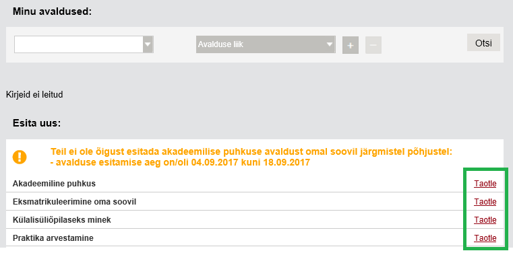The width and height of the screenshot is (513, 253).
Task: Click the Minu avaldused heading
Action: (x=52, y=12)
